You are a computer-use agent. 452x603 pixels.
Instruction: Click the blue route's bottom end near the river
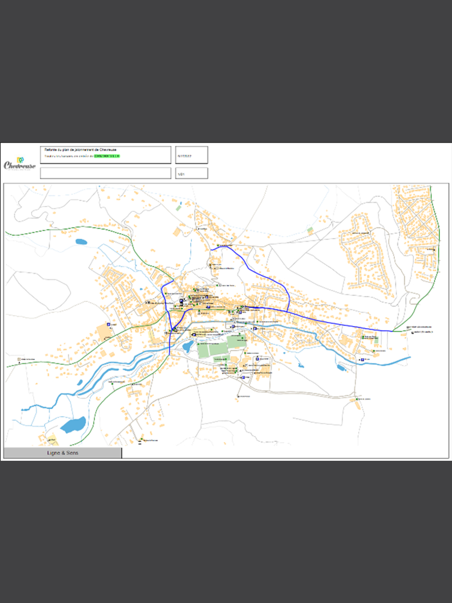(170, 354)
